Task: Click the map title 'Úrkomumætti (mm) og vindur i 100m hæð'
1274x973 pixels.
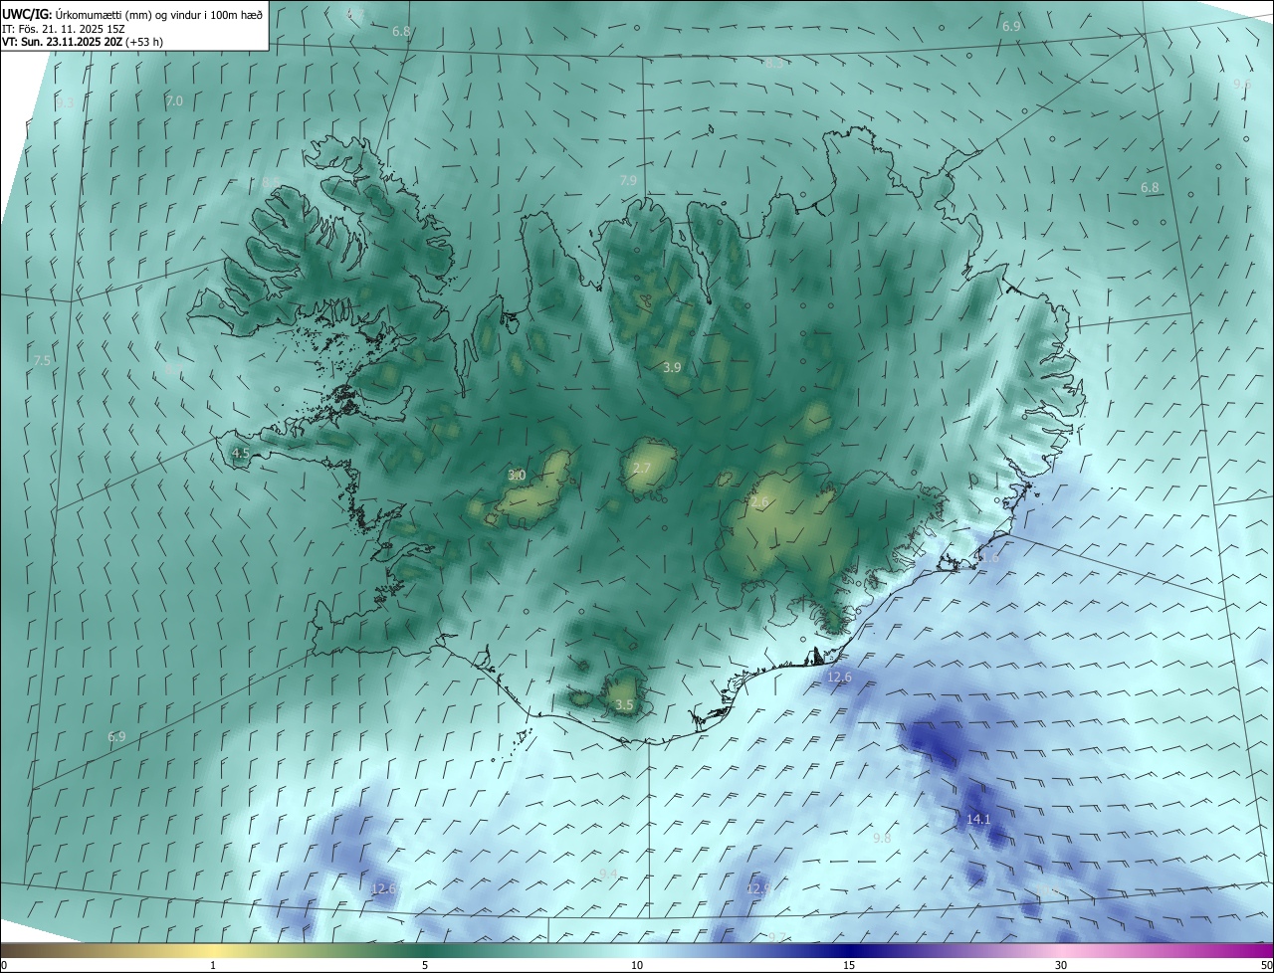Action: [x=158, y=14]
